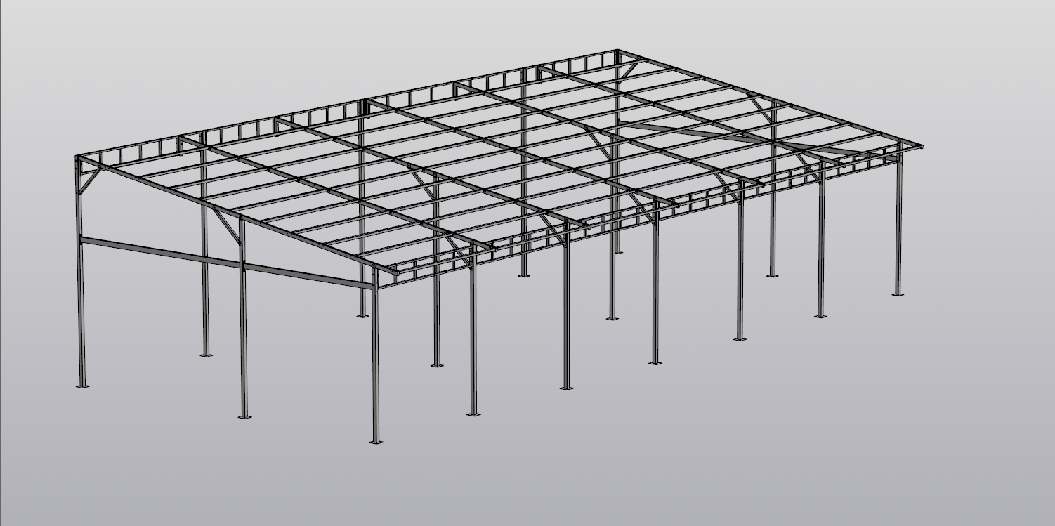1055x526 pixels.
Task: Select the right-most eave corner of the roof
Action: [919, 146]
